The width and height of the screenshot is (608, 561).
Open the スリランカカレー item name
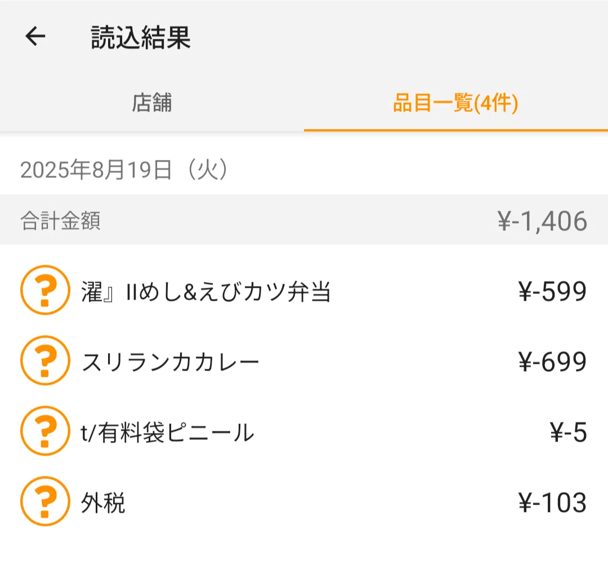tap(170, 362)
